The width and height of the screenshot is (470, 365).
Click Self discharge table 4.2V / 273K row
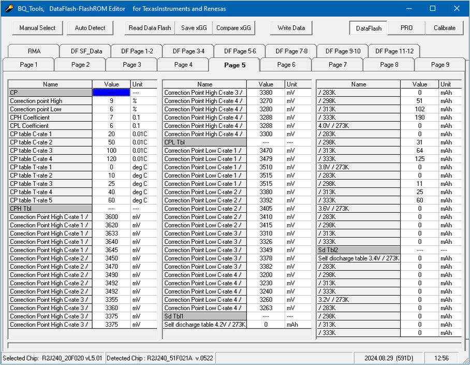(x=204, y=325)
